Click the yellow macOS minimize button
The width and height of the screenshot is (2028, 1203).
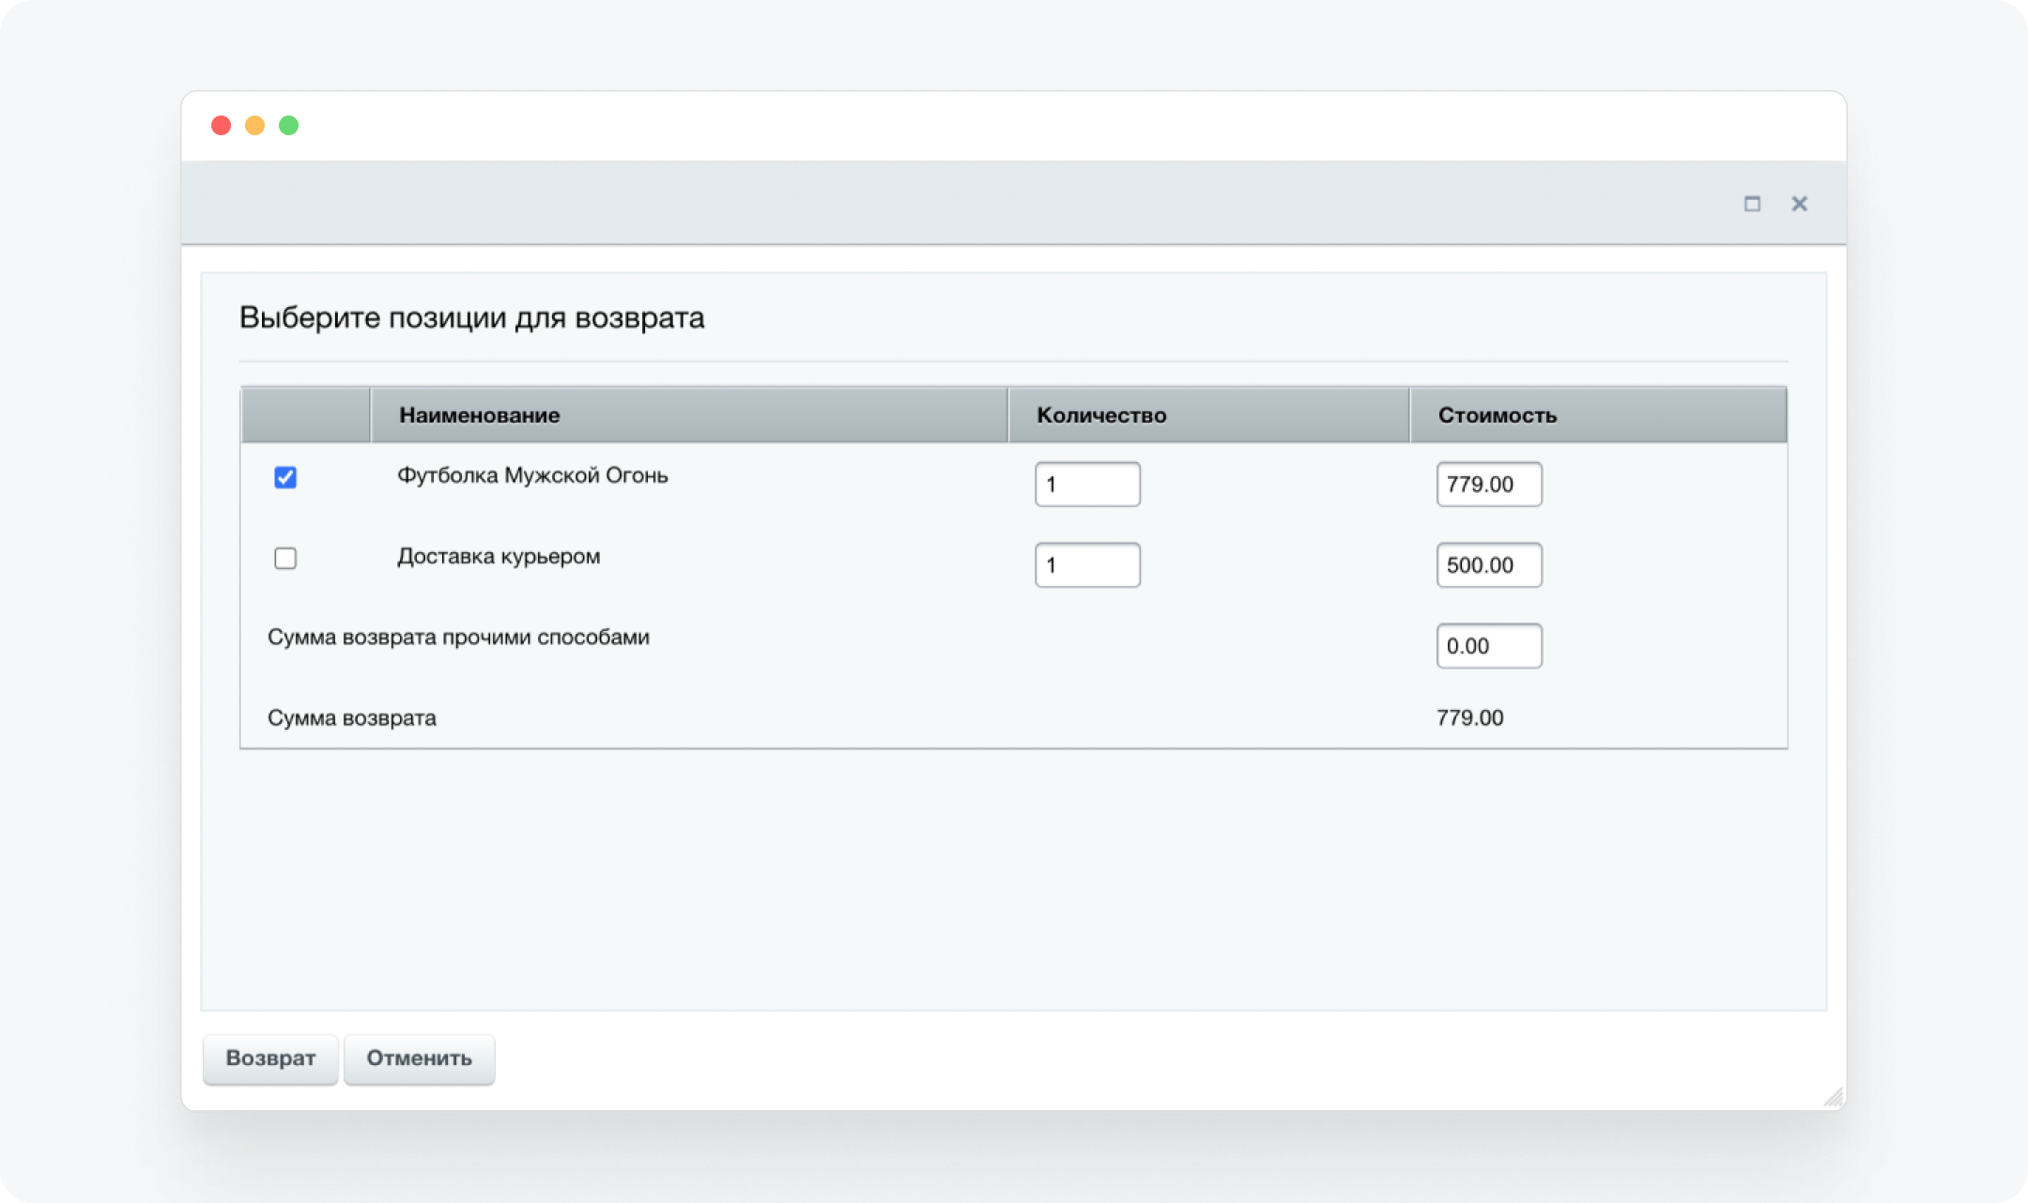click(x=254, y=126)
